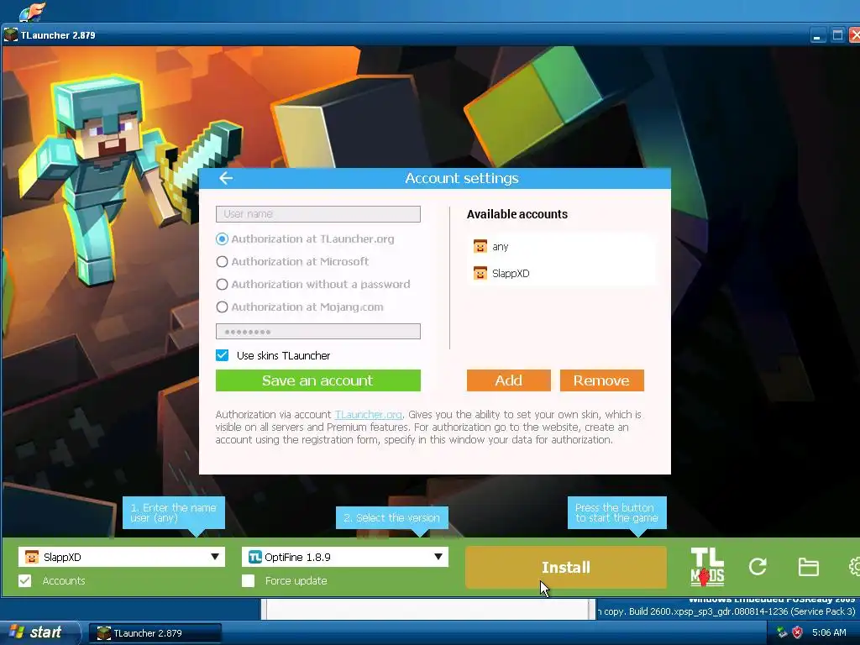
Task: Open the Windows start menu
Action: click(x=39, y=632)
